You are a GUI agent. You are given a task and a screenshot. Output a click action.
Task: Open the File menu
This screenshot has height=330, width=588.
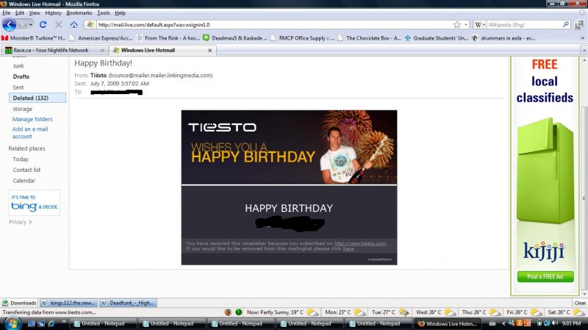[x=7, y=12]
